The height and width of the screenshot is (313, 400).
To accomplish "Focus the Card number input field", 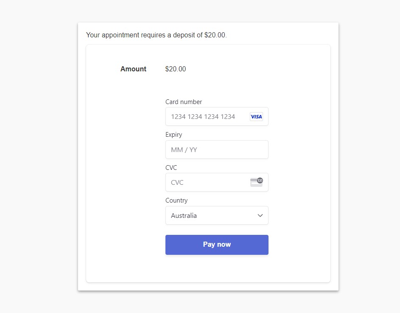I will pos(208,117).
